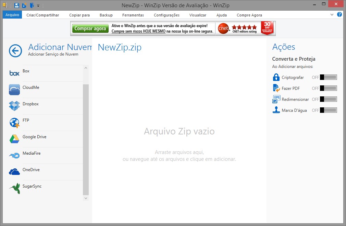Click the OneDrive cloud icon
346x226 pixels.
(14, 172)
